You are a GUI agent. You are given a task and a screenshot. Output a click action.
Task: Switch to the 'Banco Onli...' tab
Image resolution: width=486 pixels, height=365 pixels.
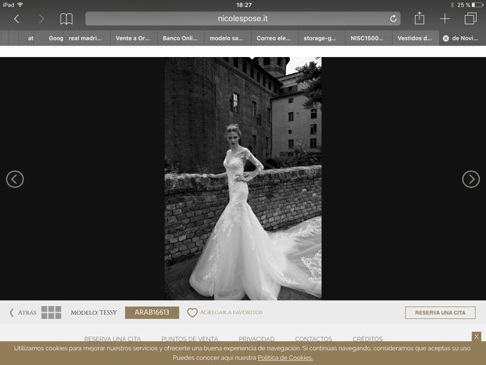181,38
